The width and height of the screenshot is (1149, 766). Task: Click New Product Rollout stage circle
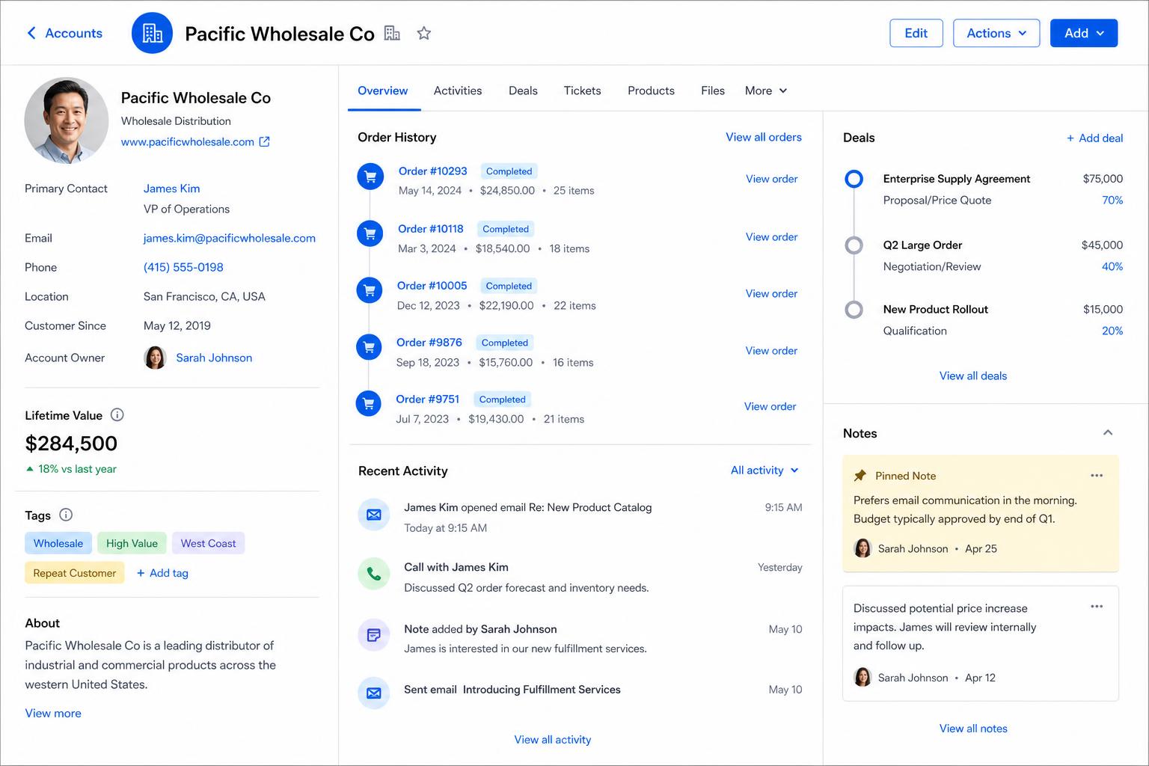click(x=854, y=310)
